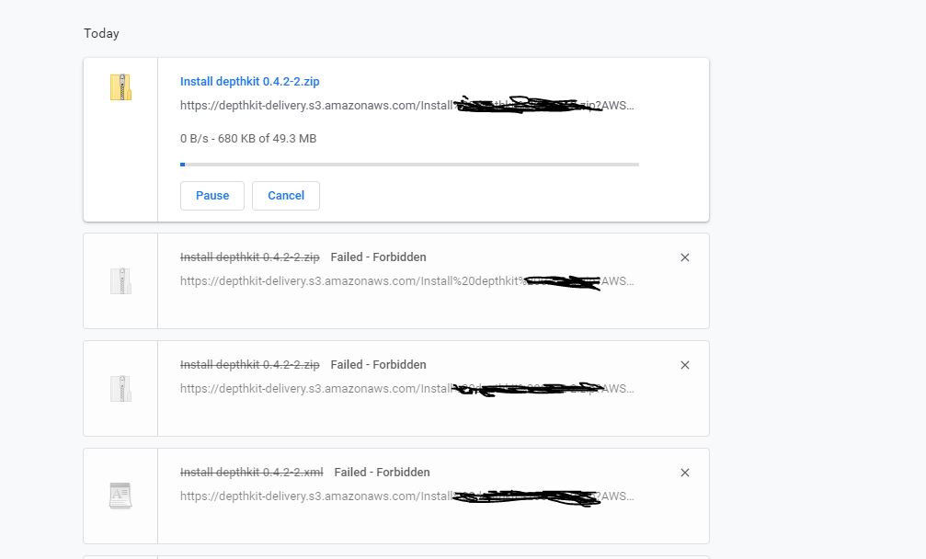Open the blue Install depthkit 0.4.2-2.zip link
Screen dimensions: 926x559
pos(250,82)
